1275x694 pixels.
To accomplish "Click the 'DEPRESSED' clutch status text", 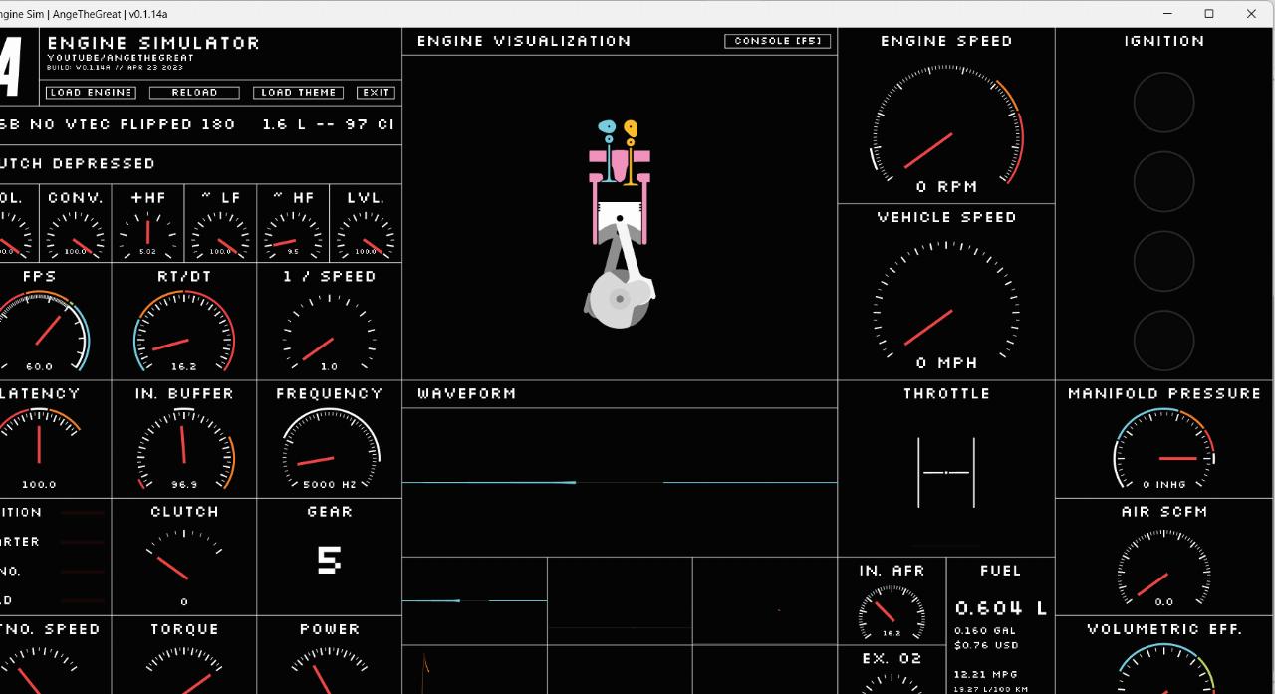I will pyautogui.click(x=104, y=163).
